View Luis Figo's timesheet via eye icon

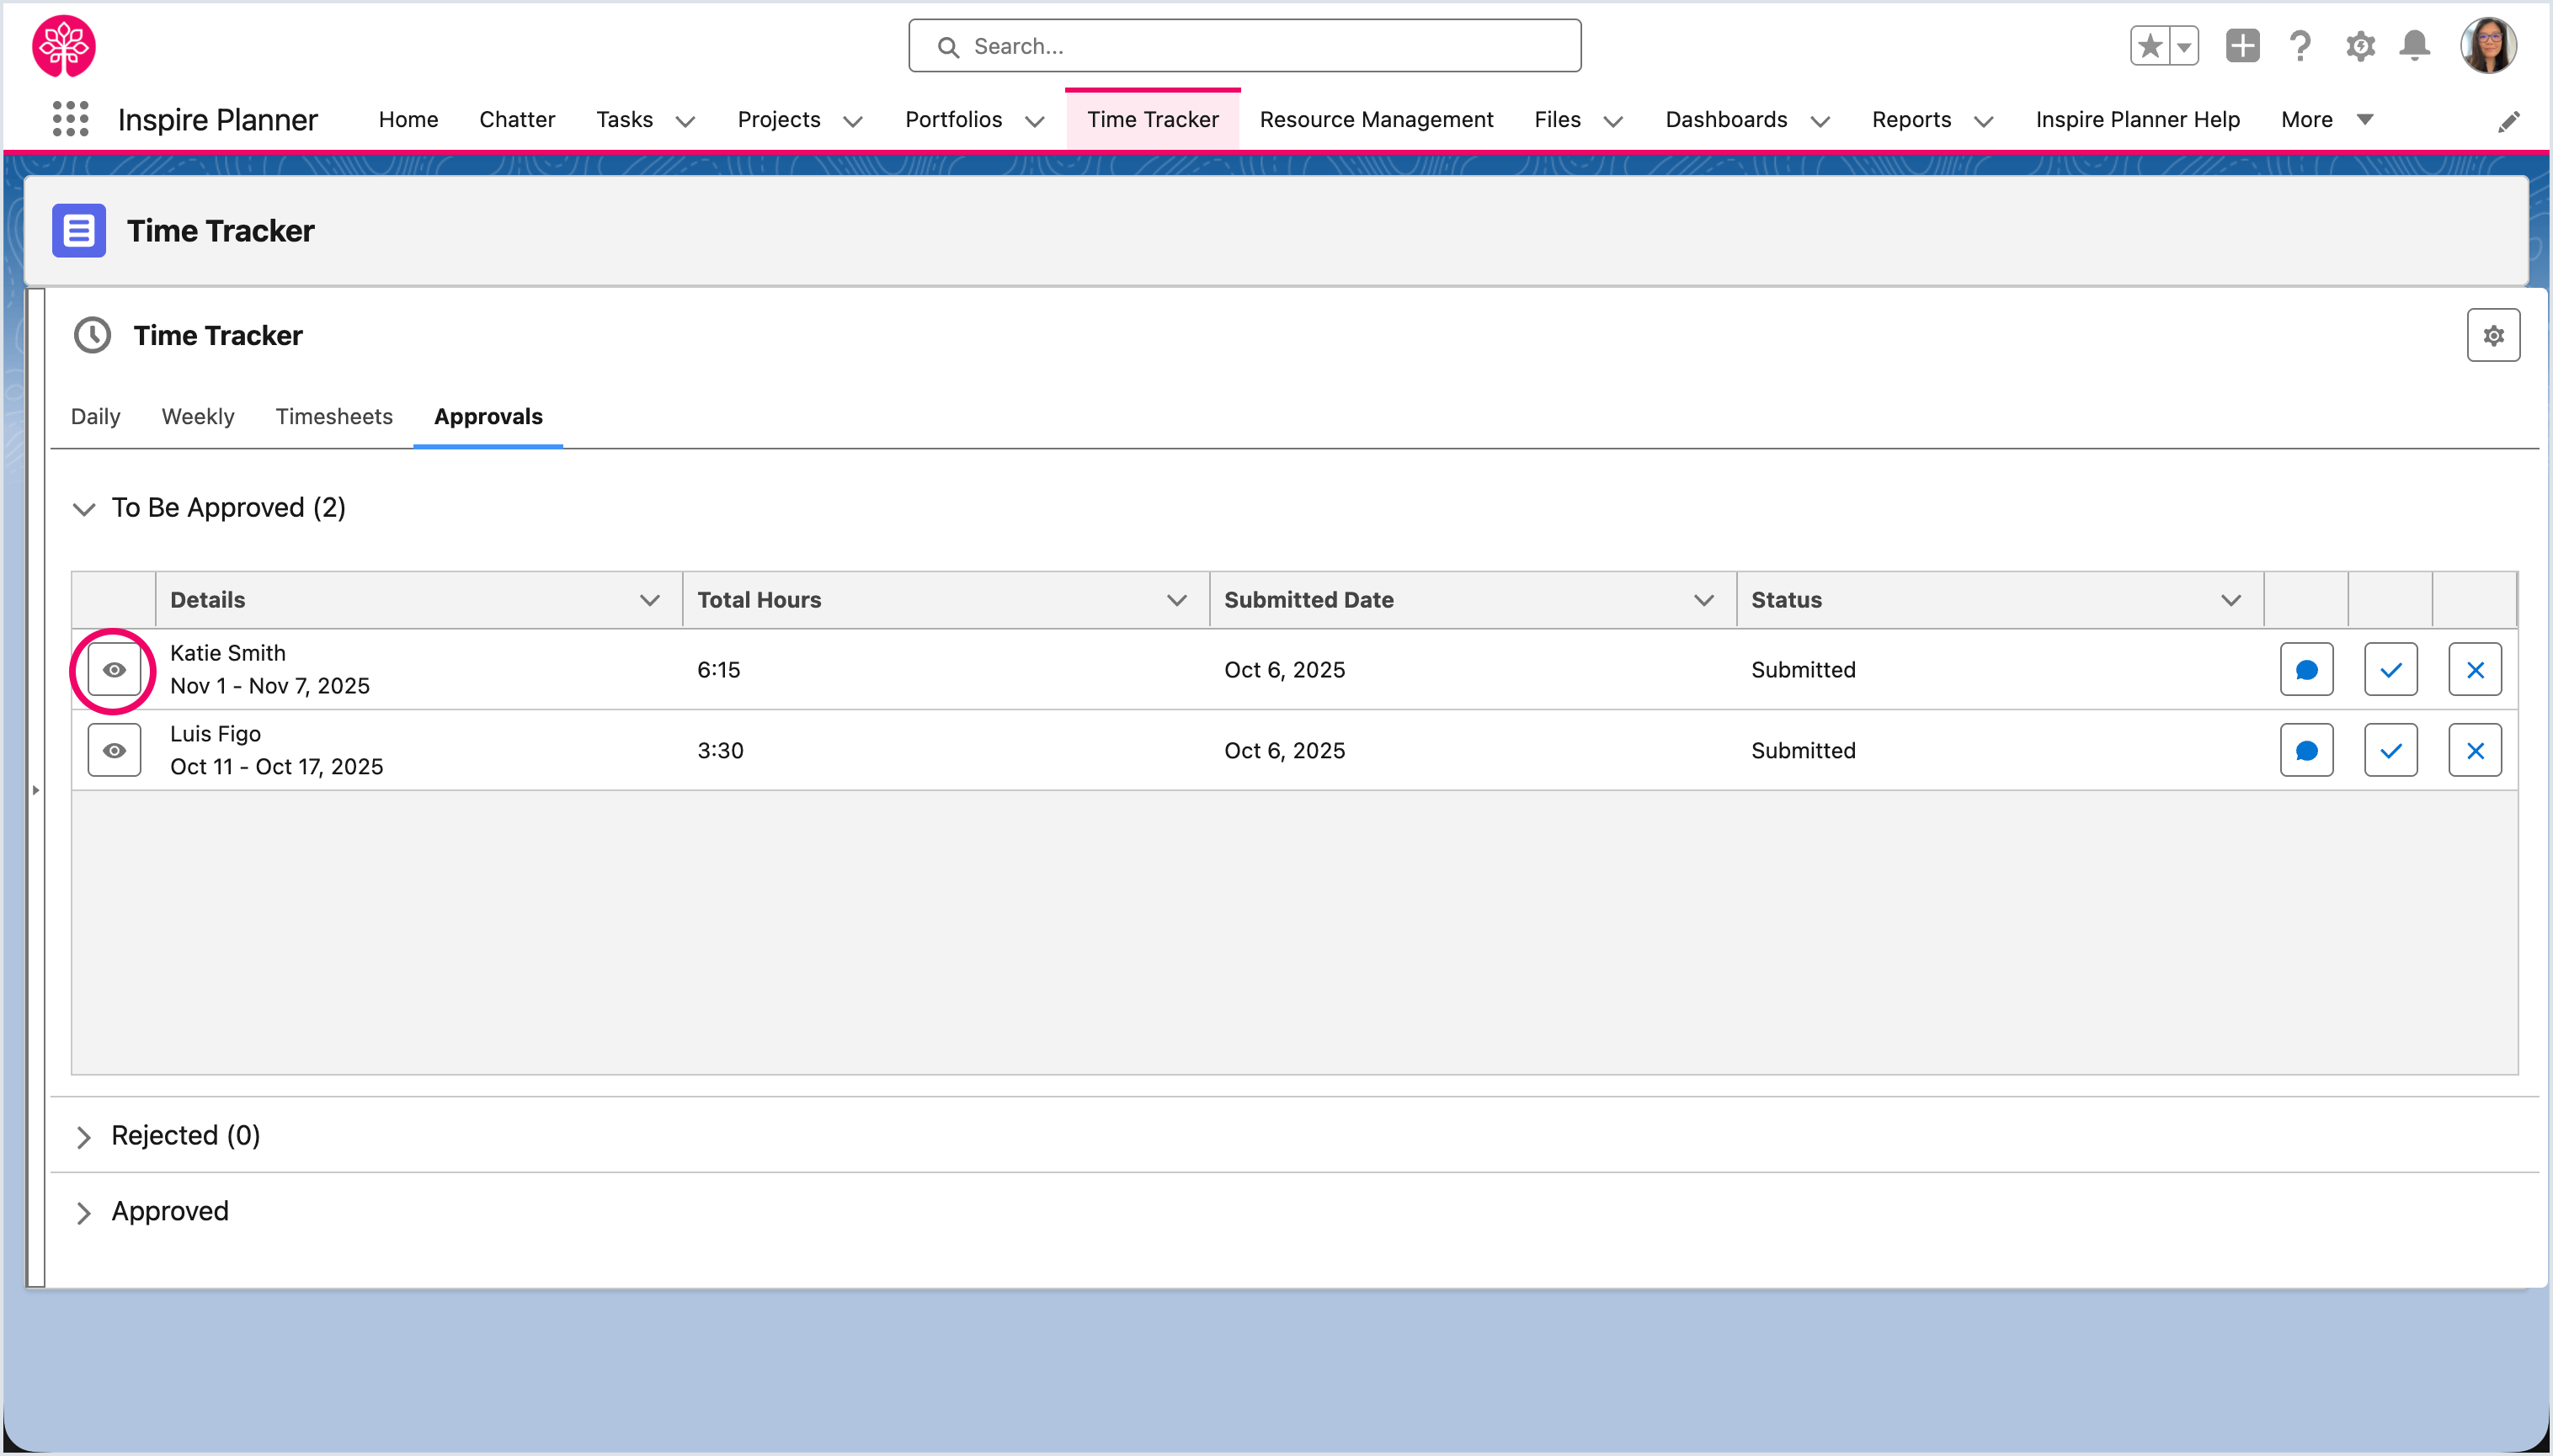click(x=114, y=751)
